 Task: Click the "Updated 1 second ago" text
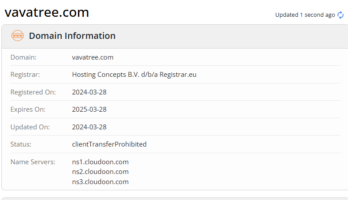pyautogui.click(x=305, y=15)
